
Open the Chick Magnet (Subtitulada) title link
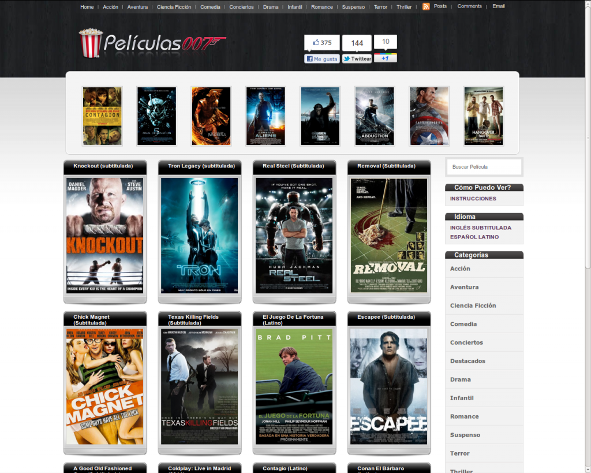[92, 320]
